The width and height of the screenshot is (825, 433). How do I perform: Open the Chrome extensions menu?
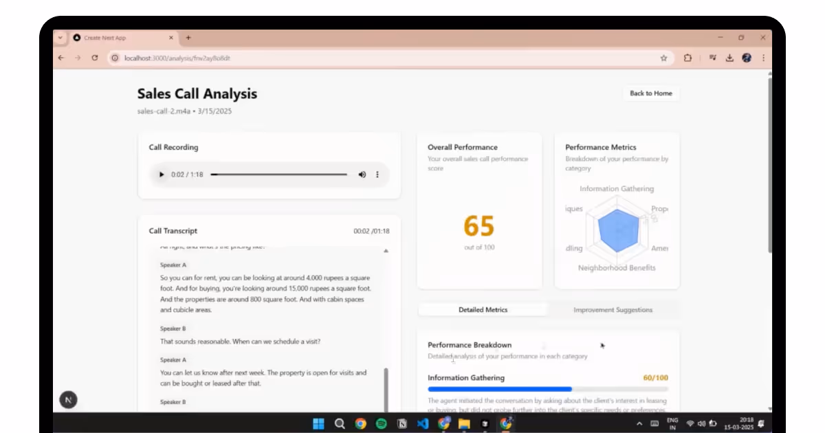[687, 58]
